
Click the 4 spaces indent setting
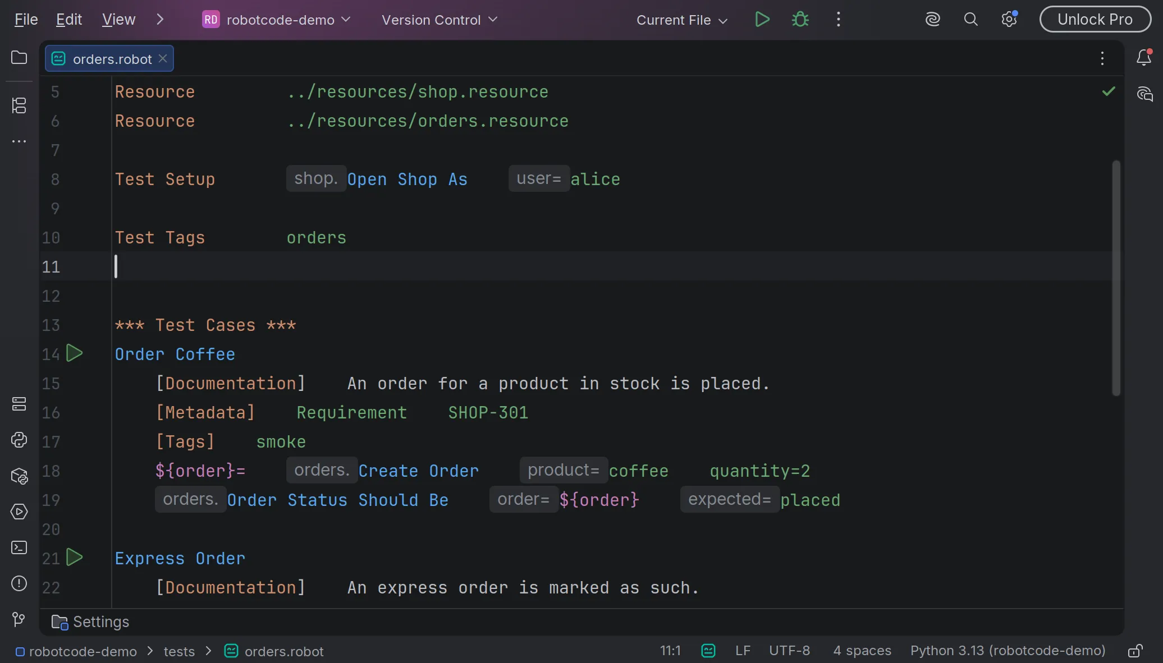(x=862, y=651)
